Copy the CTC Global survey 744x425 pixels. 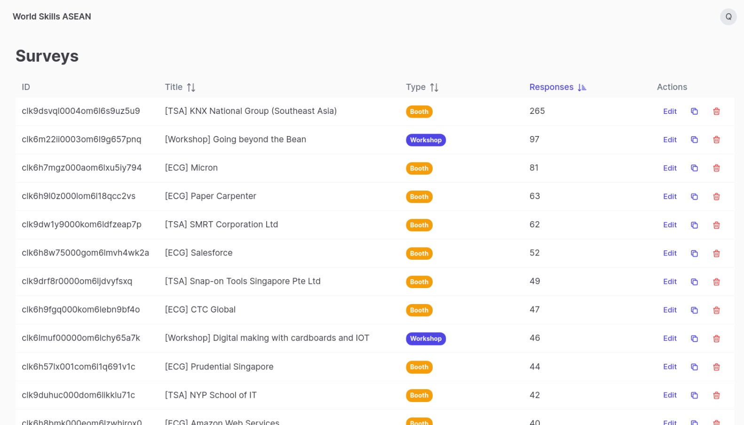click(694, 310)
